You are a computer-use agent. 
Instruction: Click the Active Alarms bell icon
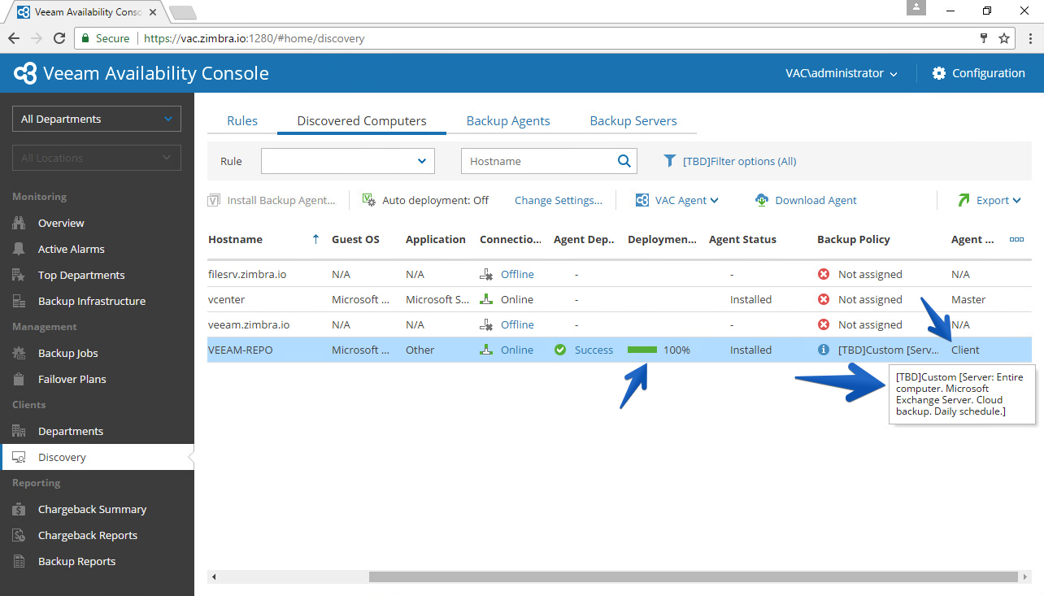coord(20,249)
